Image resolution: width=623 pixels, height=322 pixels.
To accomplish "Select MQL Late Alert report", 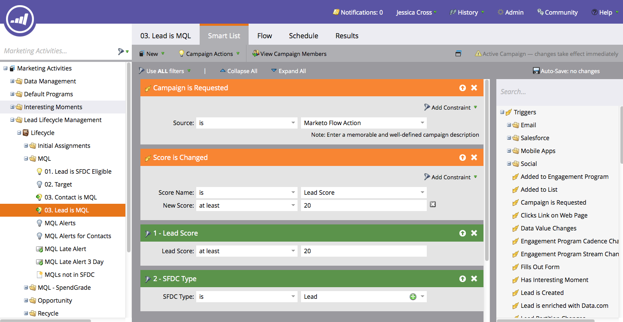I will coord(65,249).
